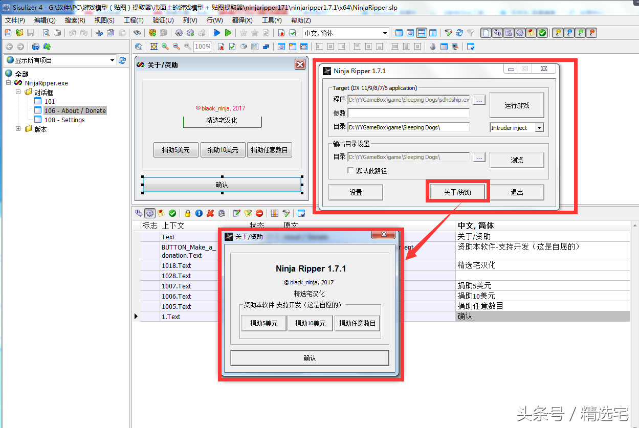Click the 精选宅汉化 translation cell
This screenshot has height=428, width=639.
(x=543, y=265)
